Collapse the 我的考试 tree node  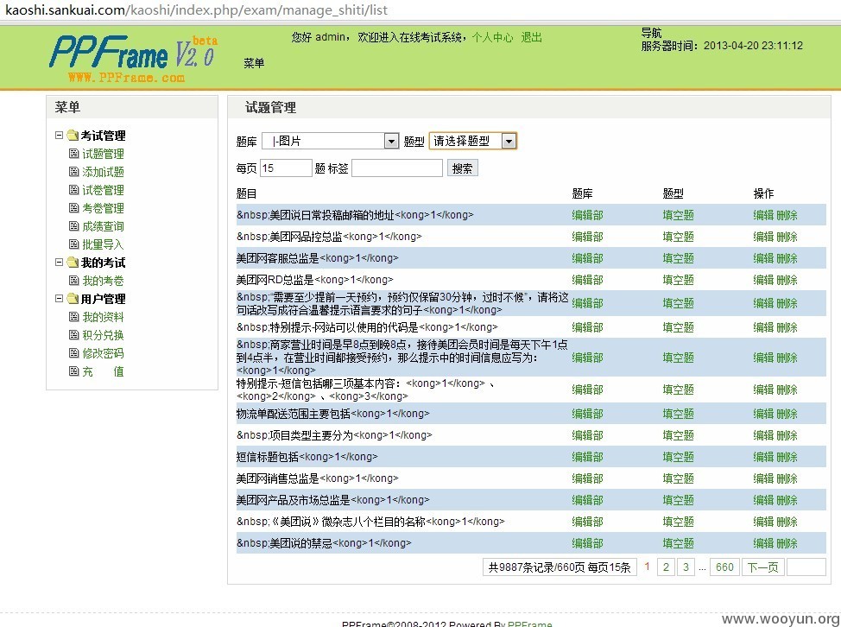(x=60, y=263)
